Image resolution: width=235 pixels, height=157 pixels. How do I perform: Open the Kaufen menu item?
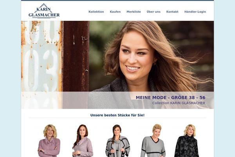click(115, 12)
